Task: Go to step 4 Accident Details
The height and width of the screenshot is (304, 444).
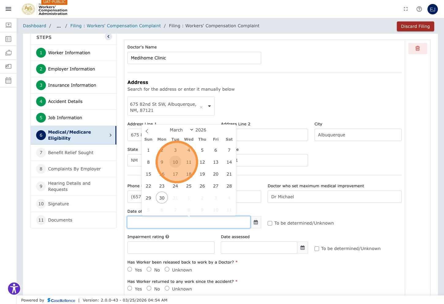Action: (73, 101)
